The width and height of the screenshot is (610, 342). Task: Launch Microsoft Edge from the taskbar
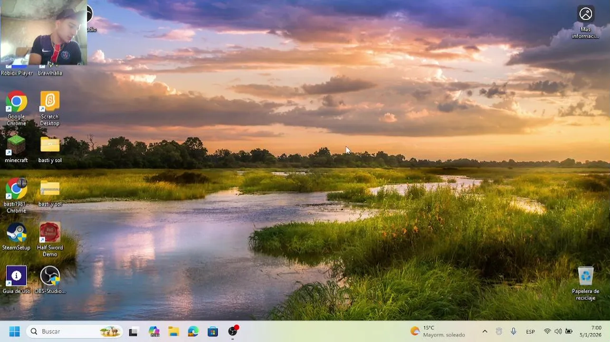coord(193,332)
